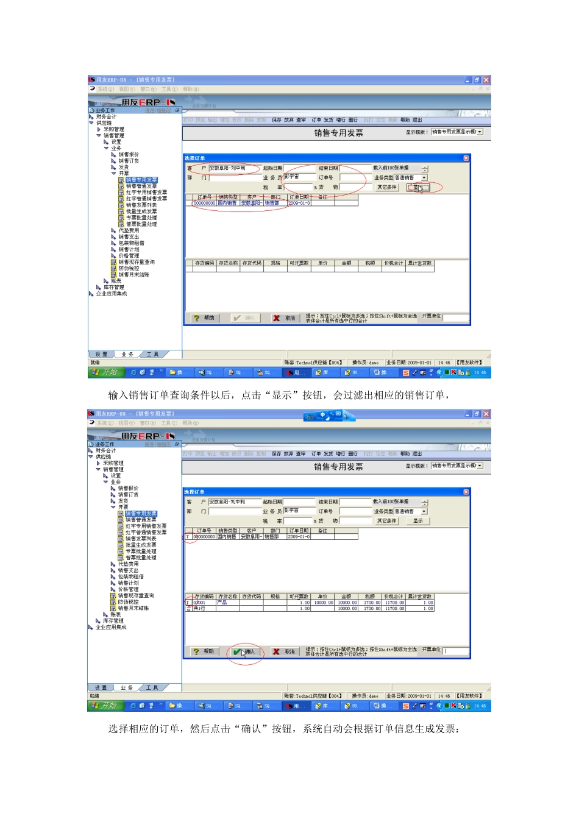
Task: Switch to 工具 tab in first screenshot
Action: (x=152, y=354)
